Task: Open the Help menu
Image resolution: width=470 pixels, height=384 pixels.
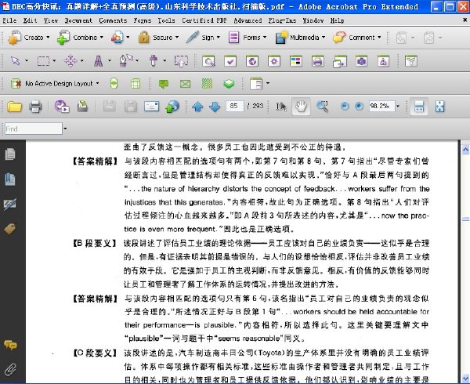Action: point(337,20)
